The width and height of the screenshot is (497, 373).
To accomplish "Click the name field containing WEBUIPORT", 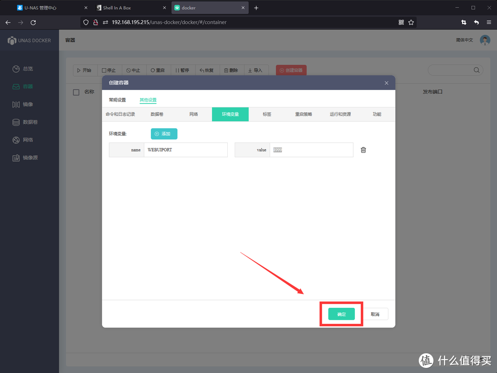I will pos(186,150).
